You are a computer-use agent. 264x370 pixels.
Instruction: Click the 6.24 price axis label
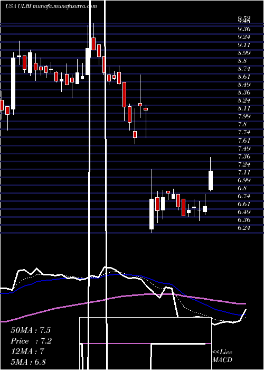(x=244, y=228)
